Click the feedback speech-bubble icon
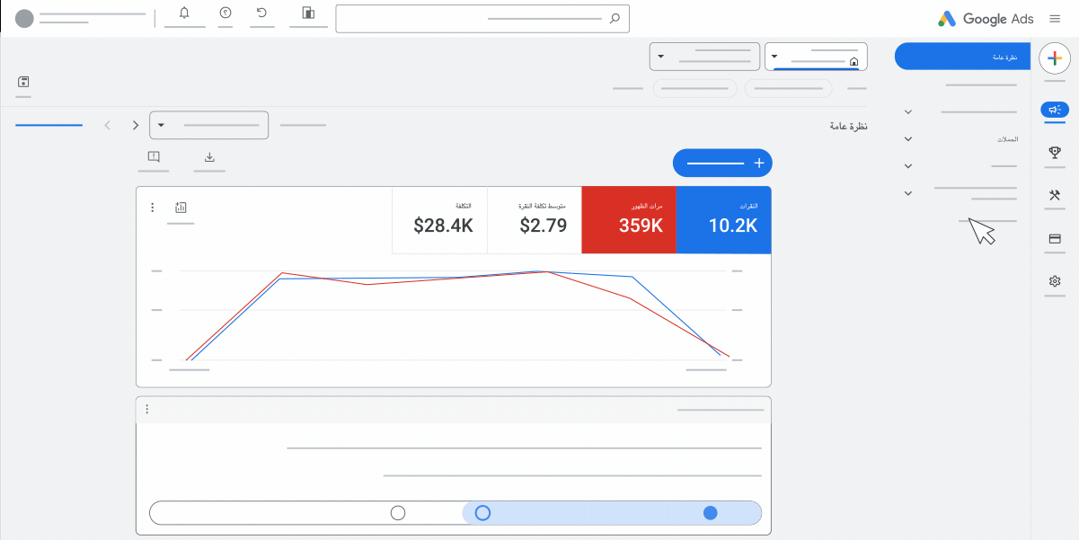1079x540 pixels. 154,157
